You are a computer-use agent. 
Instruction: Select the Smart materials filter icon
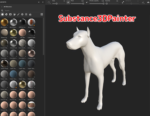[x=6, y=14]
